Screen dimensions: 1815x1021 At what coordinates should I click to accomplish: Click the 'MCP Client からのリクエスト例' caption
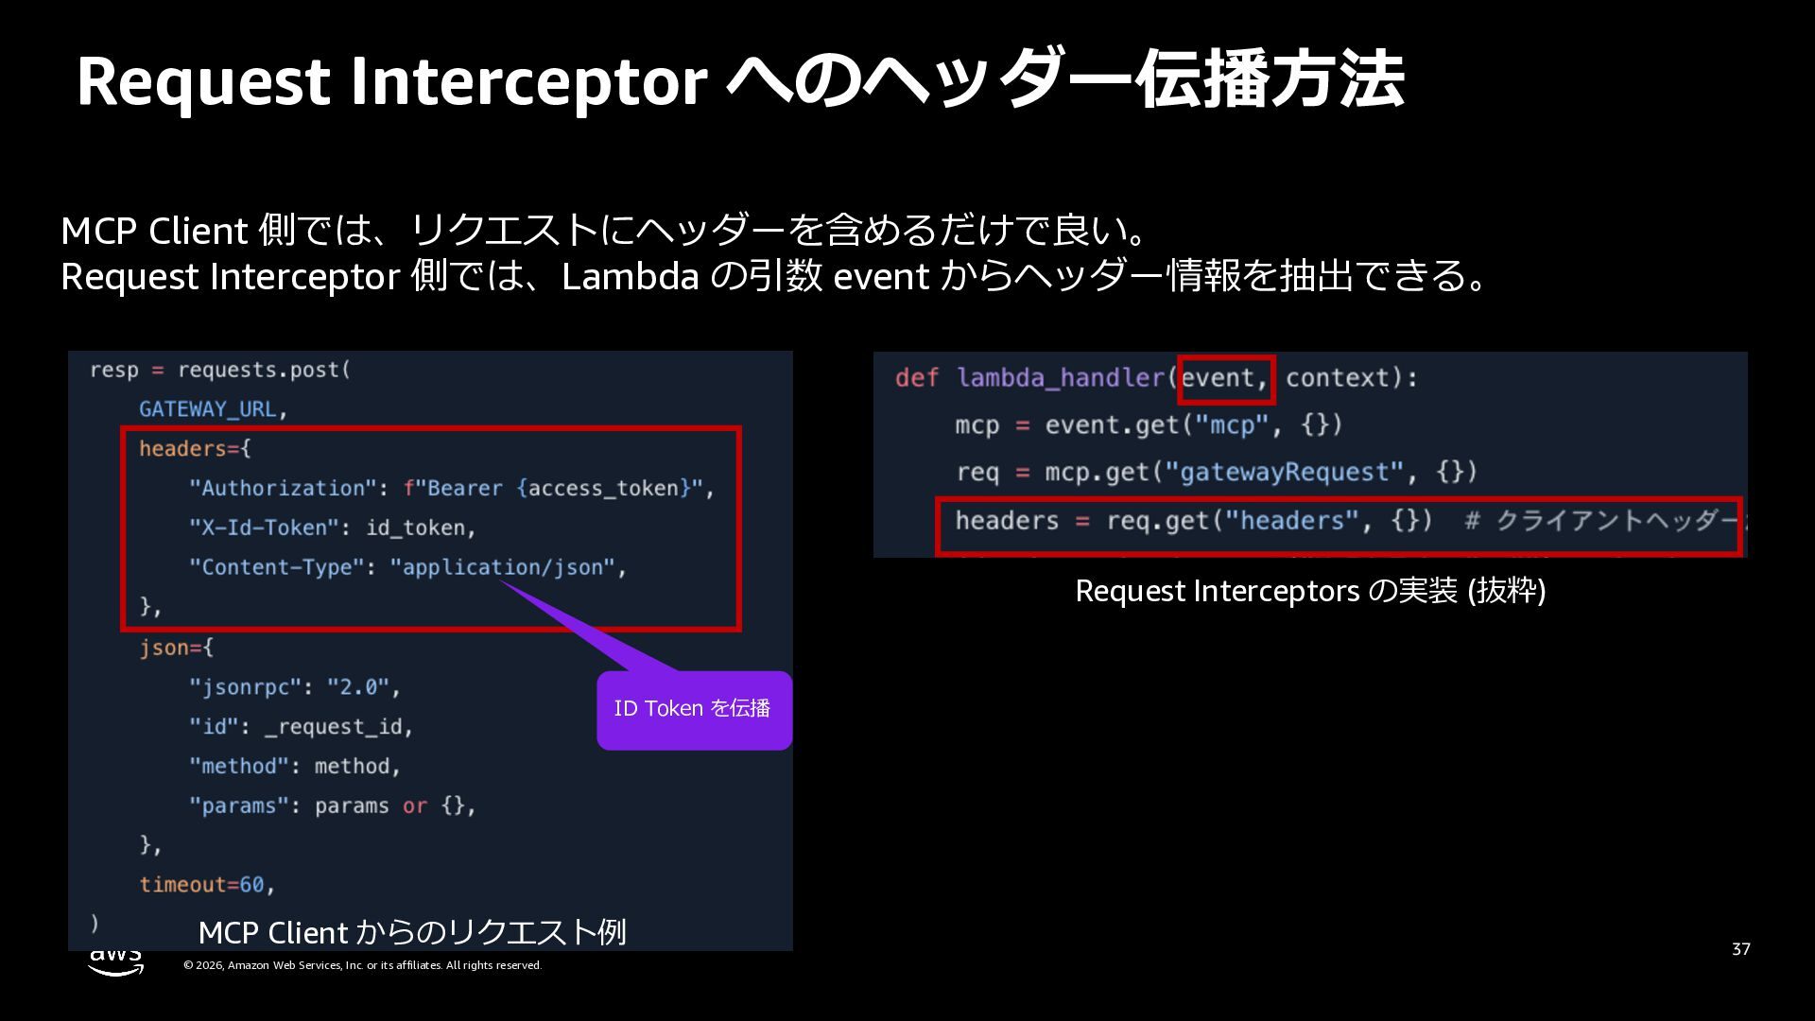pyautogui.click(x=412, y=932)
